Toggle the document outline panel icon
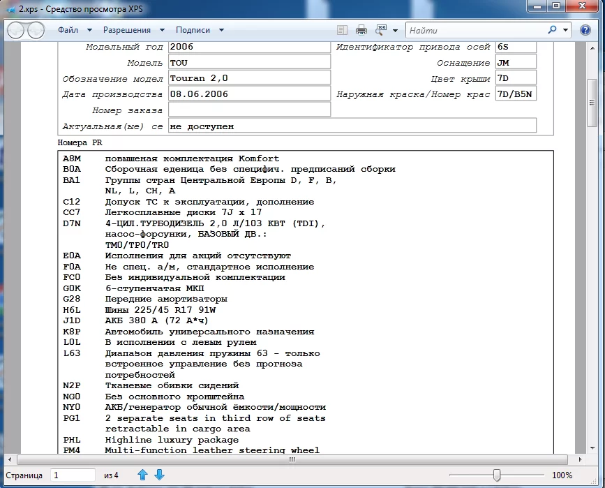The width and height of the screenshot is (605, 488). (x=342, y=30)
